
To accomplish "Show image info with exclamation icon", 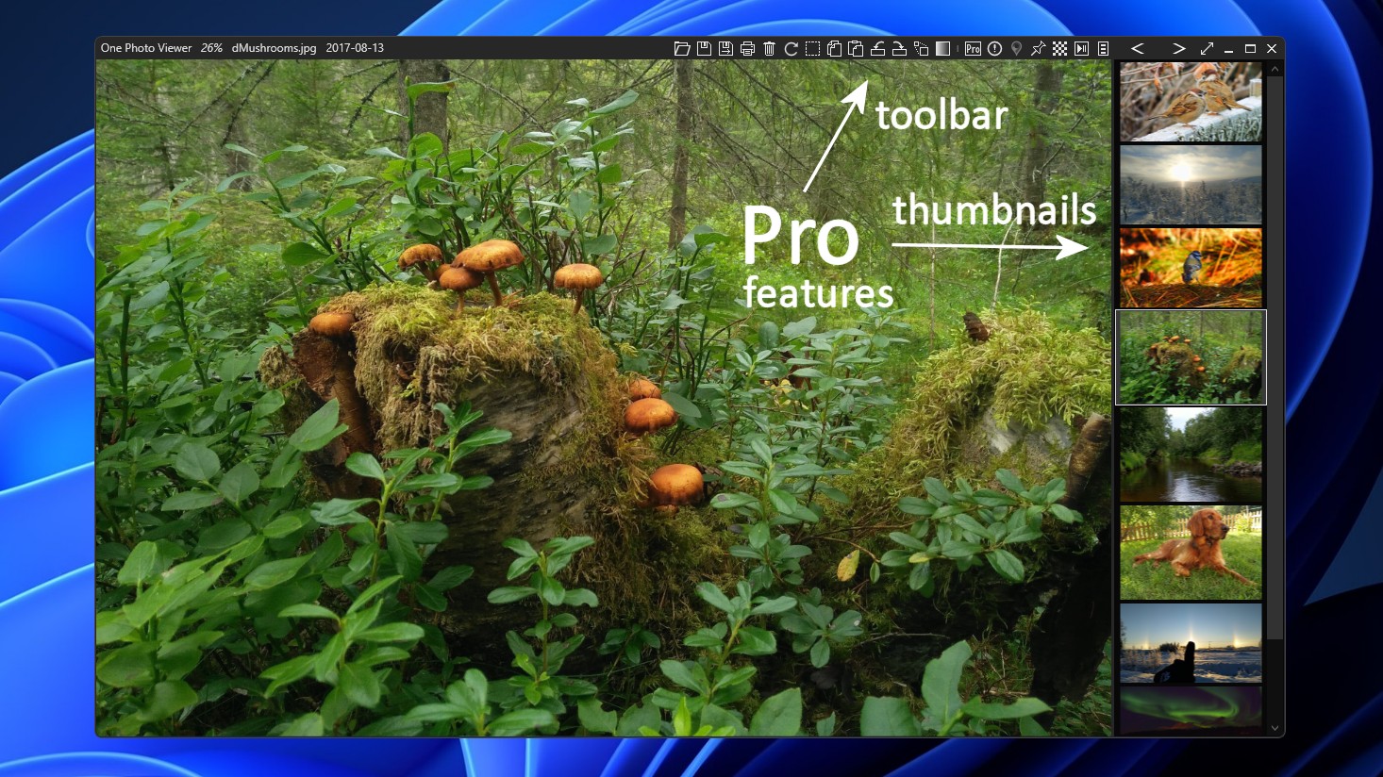I will click(x=994, y=49).
